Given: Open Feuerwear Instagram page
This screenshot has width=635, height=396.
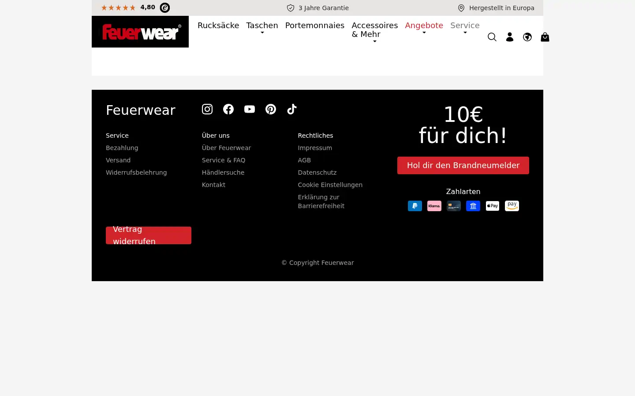Looking at the screenshot, I should coord(207,109).
